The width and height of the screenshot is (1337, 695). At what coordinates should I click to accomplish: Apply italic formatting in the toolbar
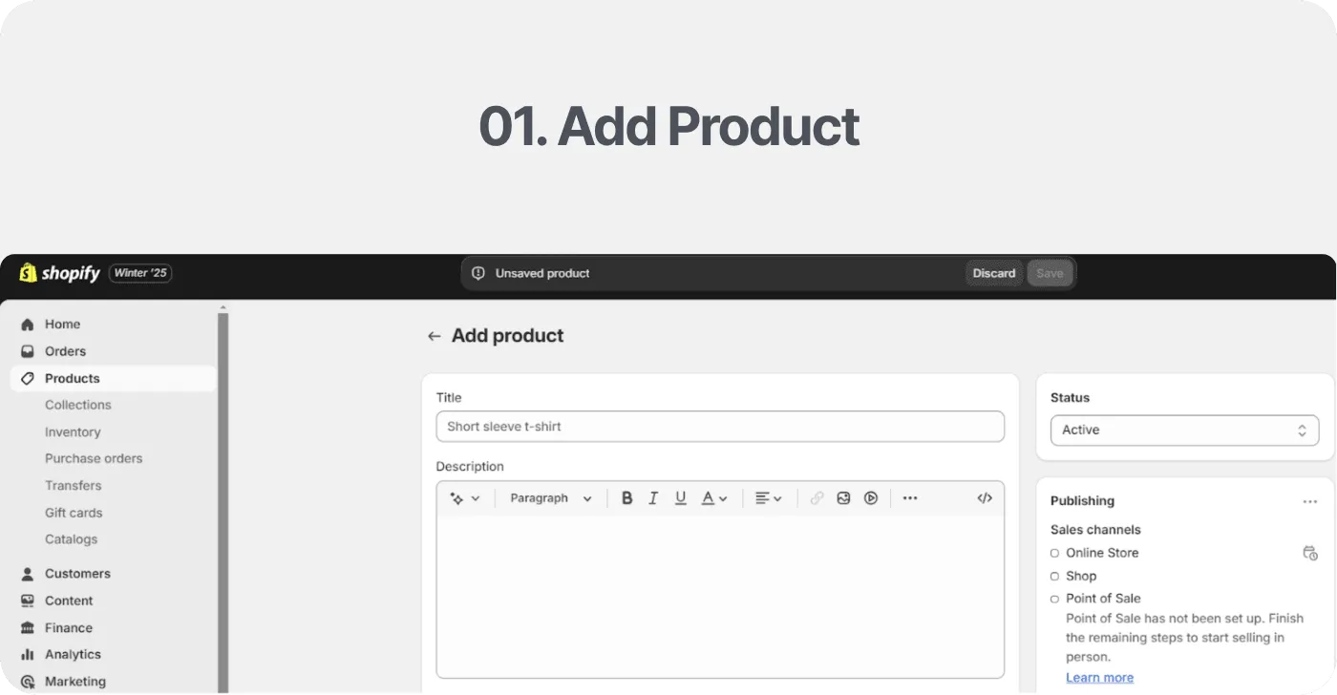point(653,497)
